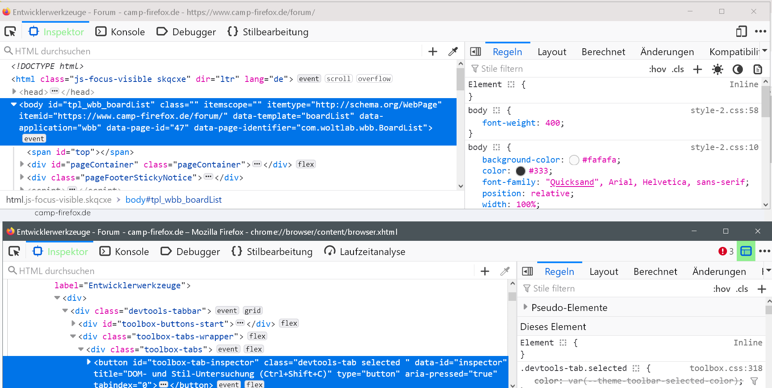
Task: Expand the head element node
Action: (x=14, y=92)
